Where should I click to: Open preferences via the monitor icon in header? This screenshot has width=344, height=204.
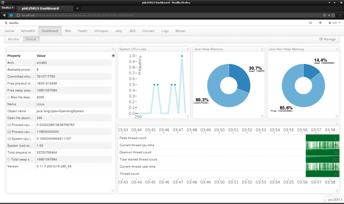pyautogui.click(x=310, y=22)
